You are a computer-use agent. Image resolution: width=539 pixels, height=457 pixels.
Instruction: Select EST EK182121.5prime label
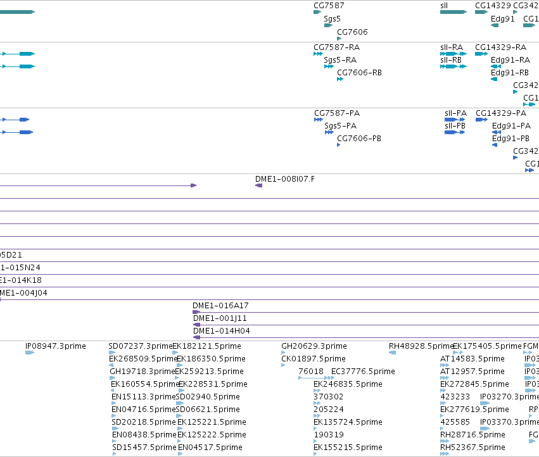[x=206, y=346]
